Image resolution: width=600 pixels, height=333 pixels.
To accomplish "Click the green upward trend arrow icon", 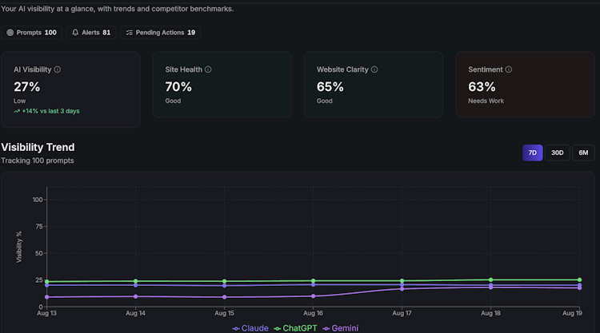I will [17, 111].
